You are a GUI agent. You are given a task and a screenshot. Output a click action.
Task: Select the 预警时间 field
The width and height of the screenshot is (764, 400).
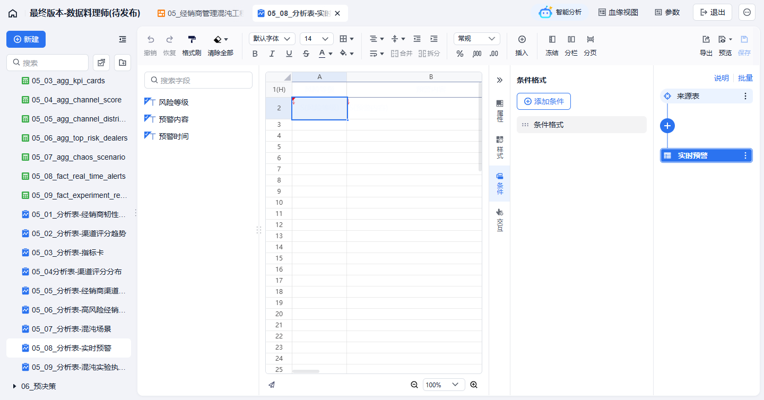click(x=173, y=136)
